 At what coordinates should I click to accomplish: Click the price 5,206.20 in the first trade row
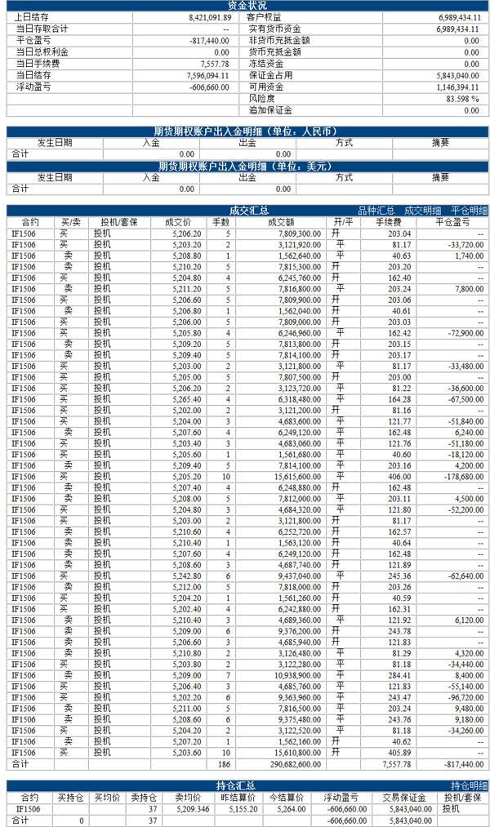click(187, 233)
